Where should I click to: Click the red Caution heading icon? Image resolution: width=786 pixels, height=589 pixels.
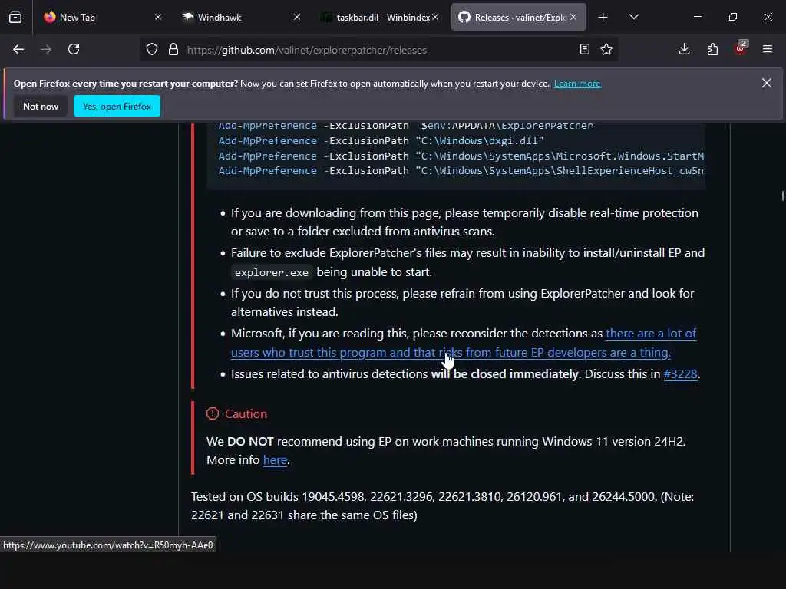click(213, 413)
